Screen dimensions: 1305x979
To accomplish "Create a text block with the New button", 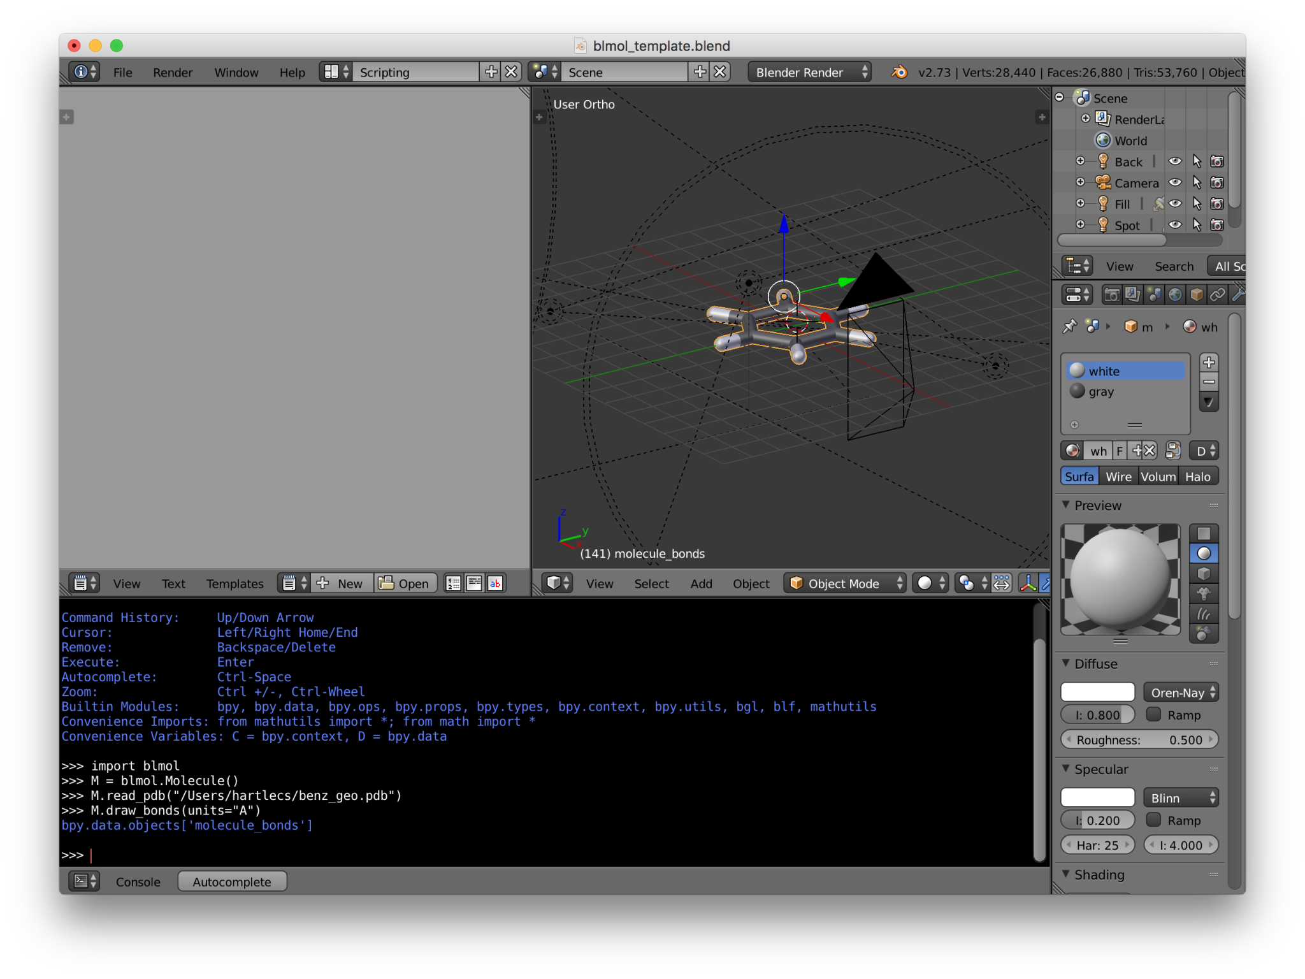I will click(342, 583).
